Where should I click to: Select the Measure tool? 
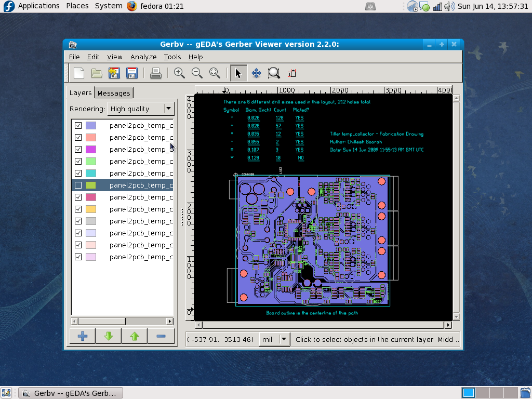tap(292, 73)
